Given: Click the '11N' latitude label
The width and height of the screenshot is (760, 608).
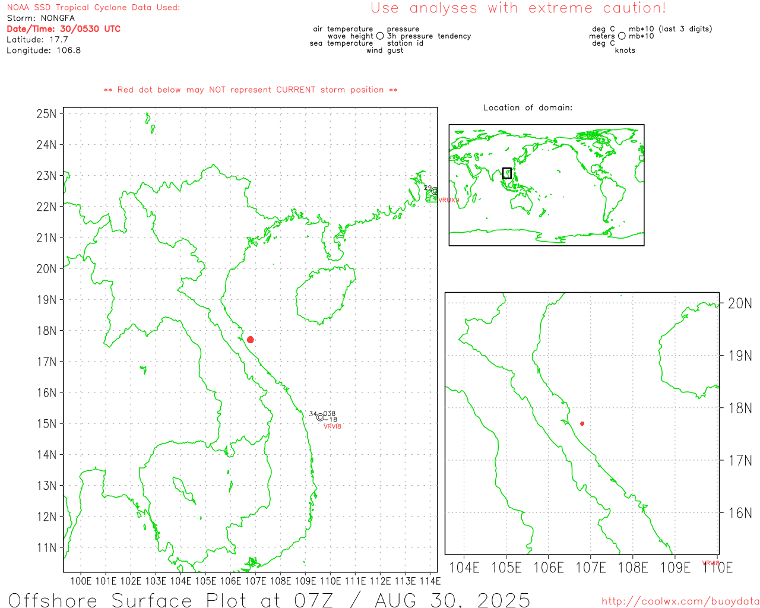Looking at the screenshot, I should click(47, 547).
